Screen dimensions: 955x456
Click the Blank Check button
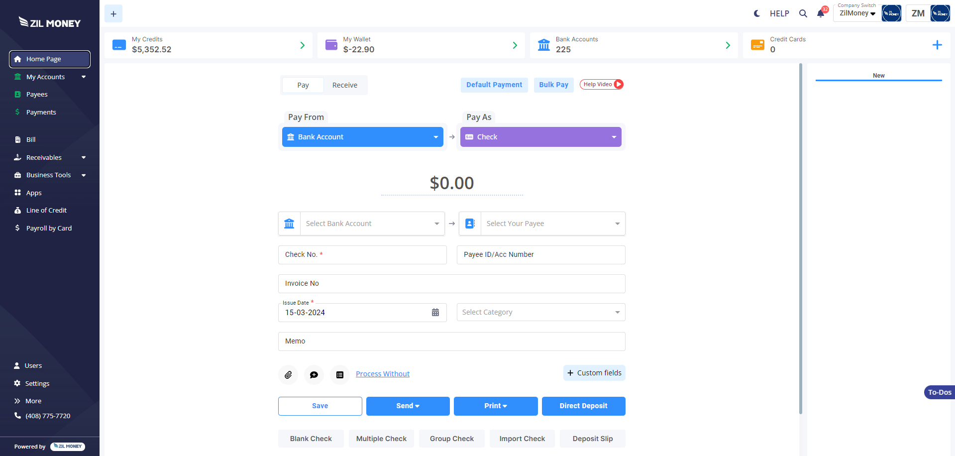coord(311,439)
